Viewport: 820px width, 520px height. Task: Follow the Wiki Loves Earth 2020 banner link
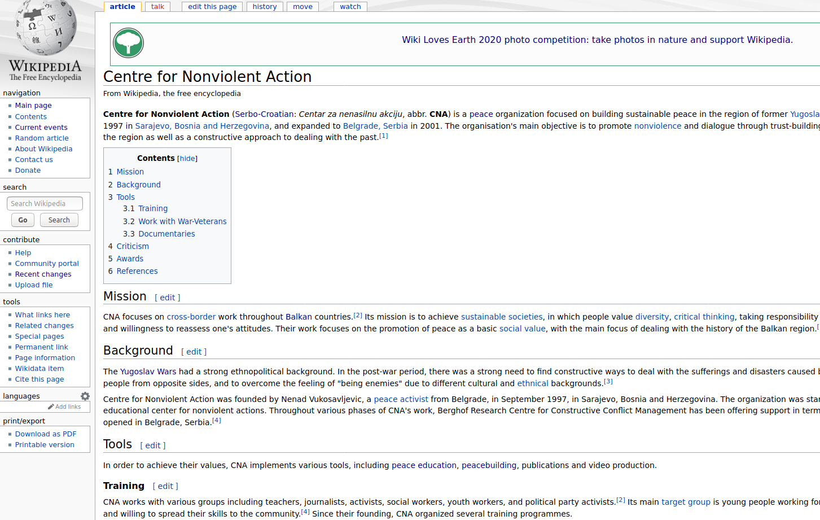597,40
